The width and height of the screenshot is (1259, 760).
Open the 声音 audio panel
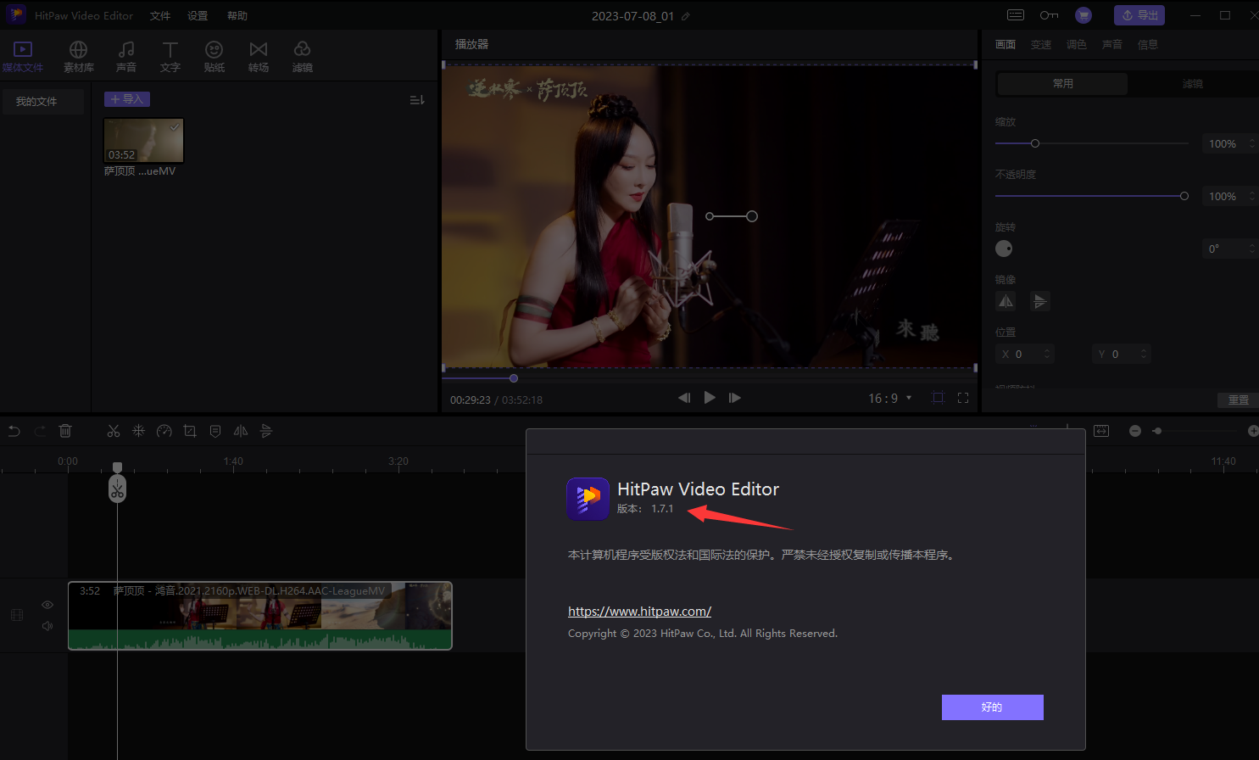tap(126, 57)
